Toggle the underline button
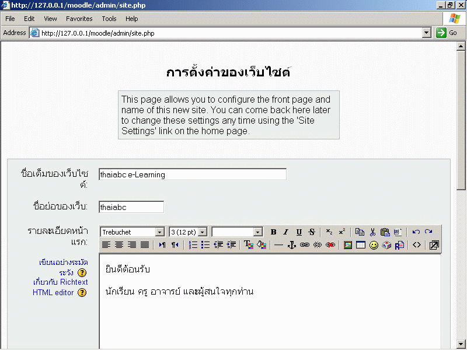 299,232
